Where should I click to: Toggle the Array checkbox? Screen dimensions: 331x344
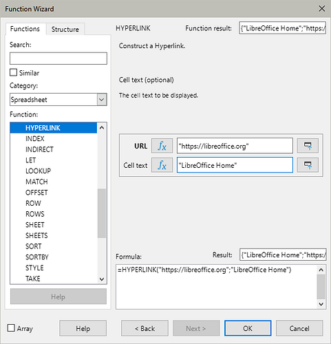point(11,328)
